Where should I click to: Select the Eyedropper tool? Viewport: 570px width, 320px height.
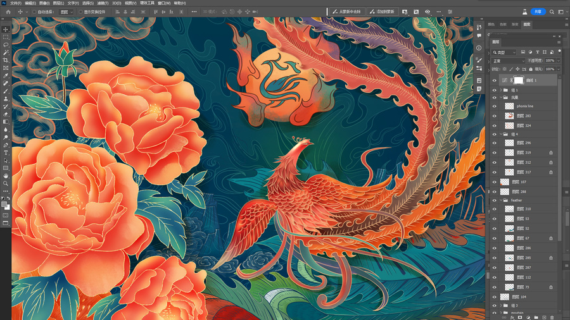[6, 75]
